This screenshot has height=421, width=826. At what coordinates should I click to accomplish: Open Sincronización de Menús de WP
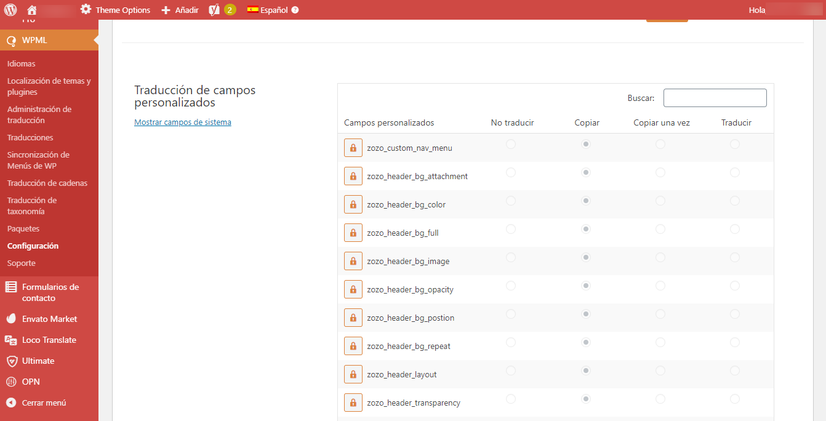coord(38,160)
